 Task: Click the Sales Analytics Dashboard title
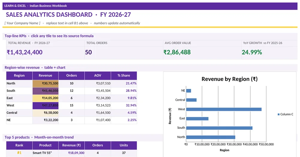pos(68,15)
